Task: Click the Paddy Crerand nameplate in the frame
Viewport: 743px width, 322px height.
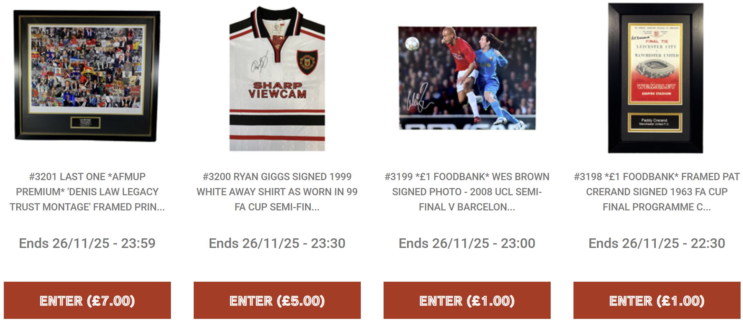Action: tap(654, 122)
